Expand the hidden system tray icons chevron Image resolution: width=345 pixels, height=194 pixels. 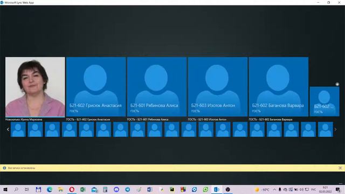(x=274, y=189)
